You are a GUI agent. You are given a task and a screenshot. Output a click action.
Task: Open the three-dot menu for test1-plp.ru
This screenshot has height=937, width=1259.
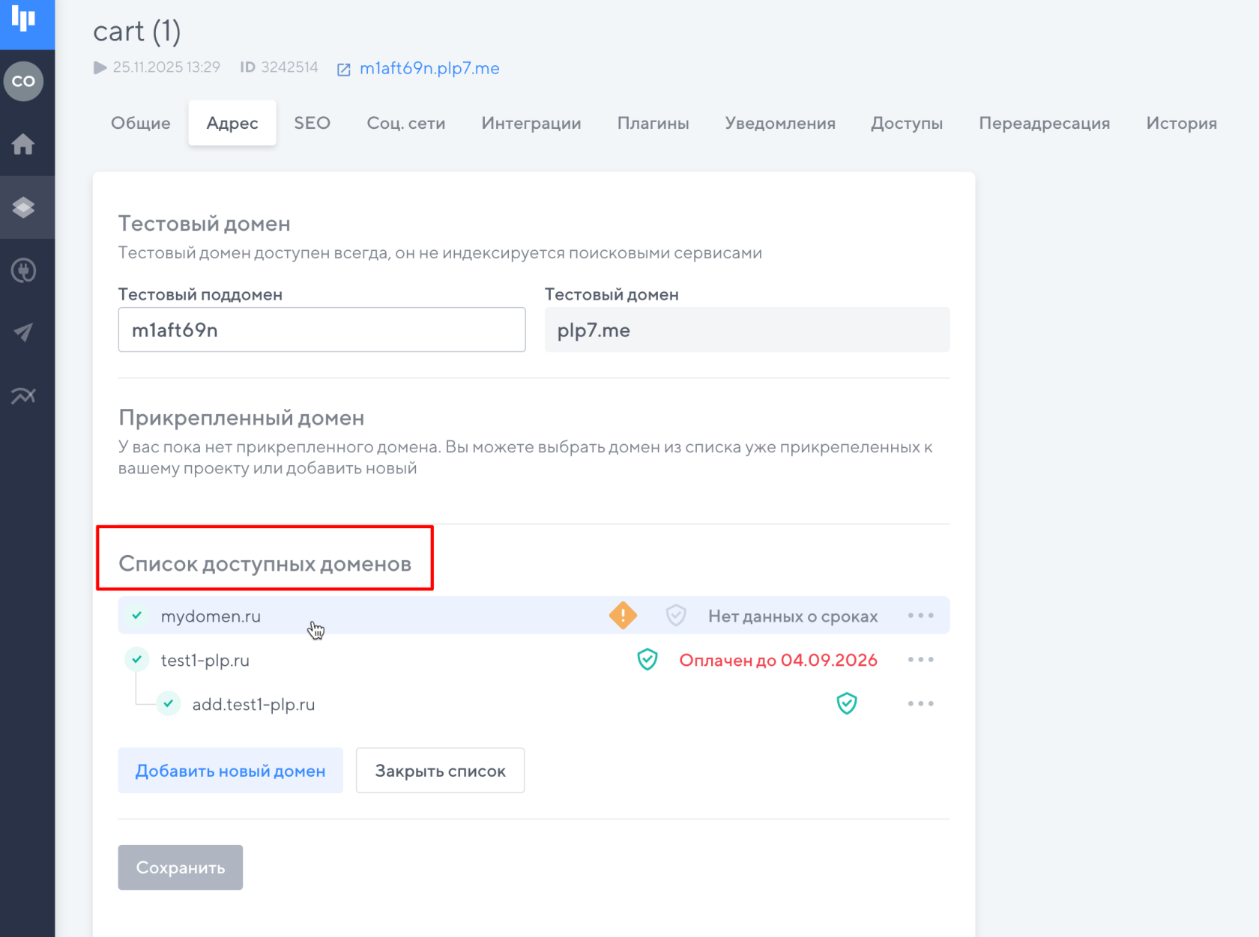920,660
